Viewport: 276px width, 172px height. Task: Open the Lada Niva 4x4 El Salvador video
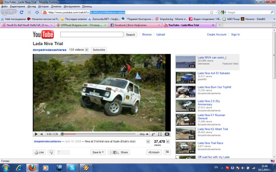pos(214,73)
